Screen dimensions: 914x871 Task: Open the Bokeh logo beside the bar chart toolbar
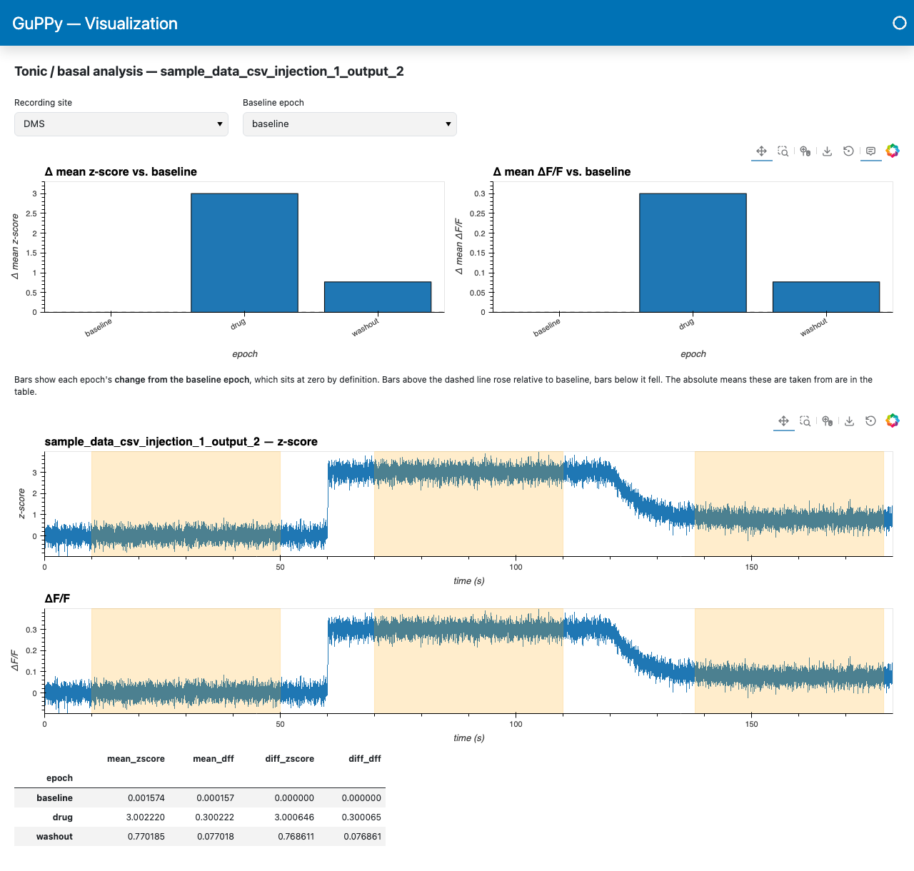(893, 151)
